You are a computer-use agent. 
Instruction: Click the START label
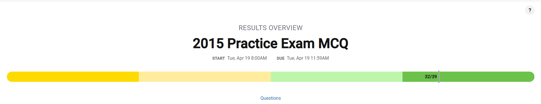coord(218,58)
